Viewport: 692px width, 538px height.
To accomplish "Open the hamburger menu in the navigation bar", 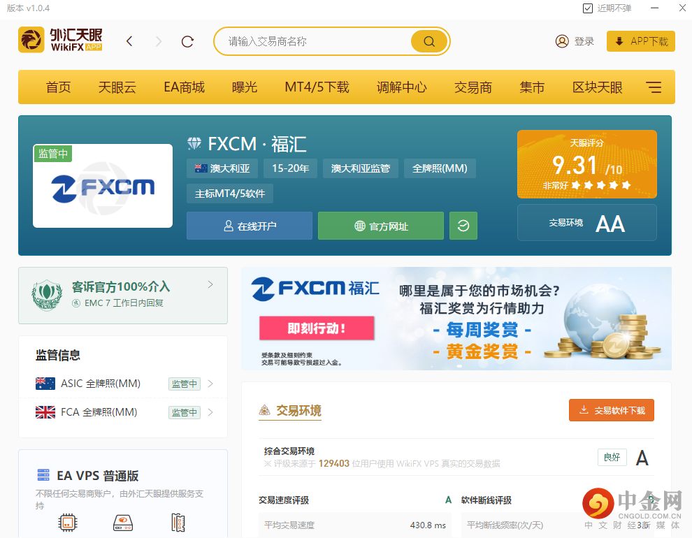I will pos(654,87).
